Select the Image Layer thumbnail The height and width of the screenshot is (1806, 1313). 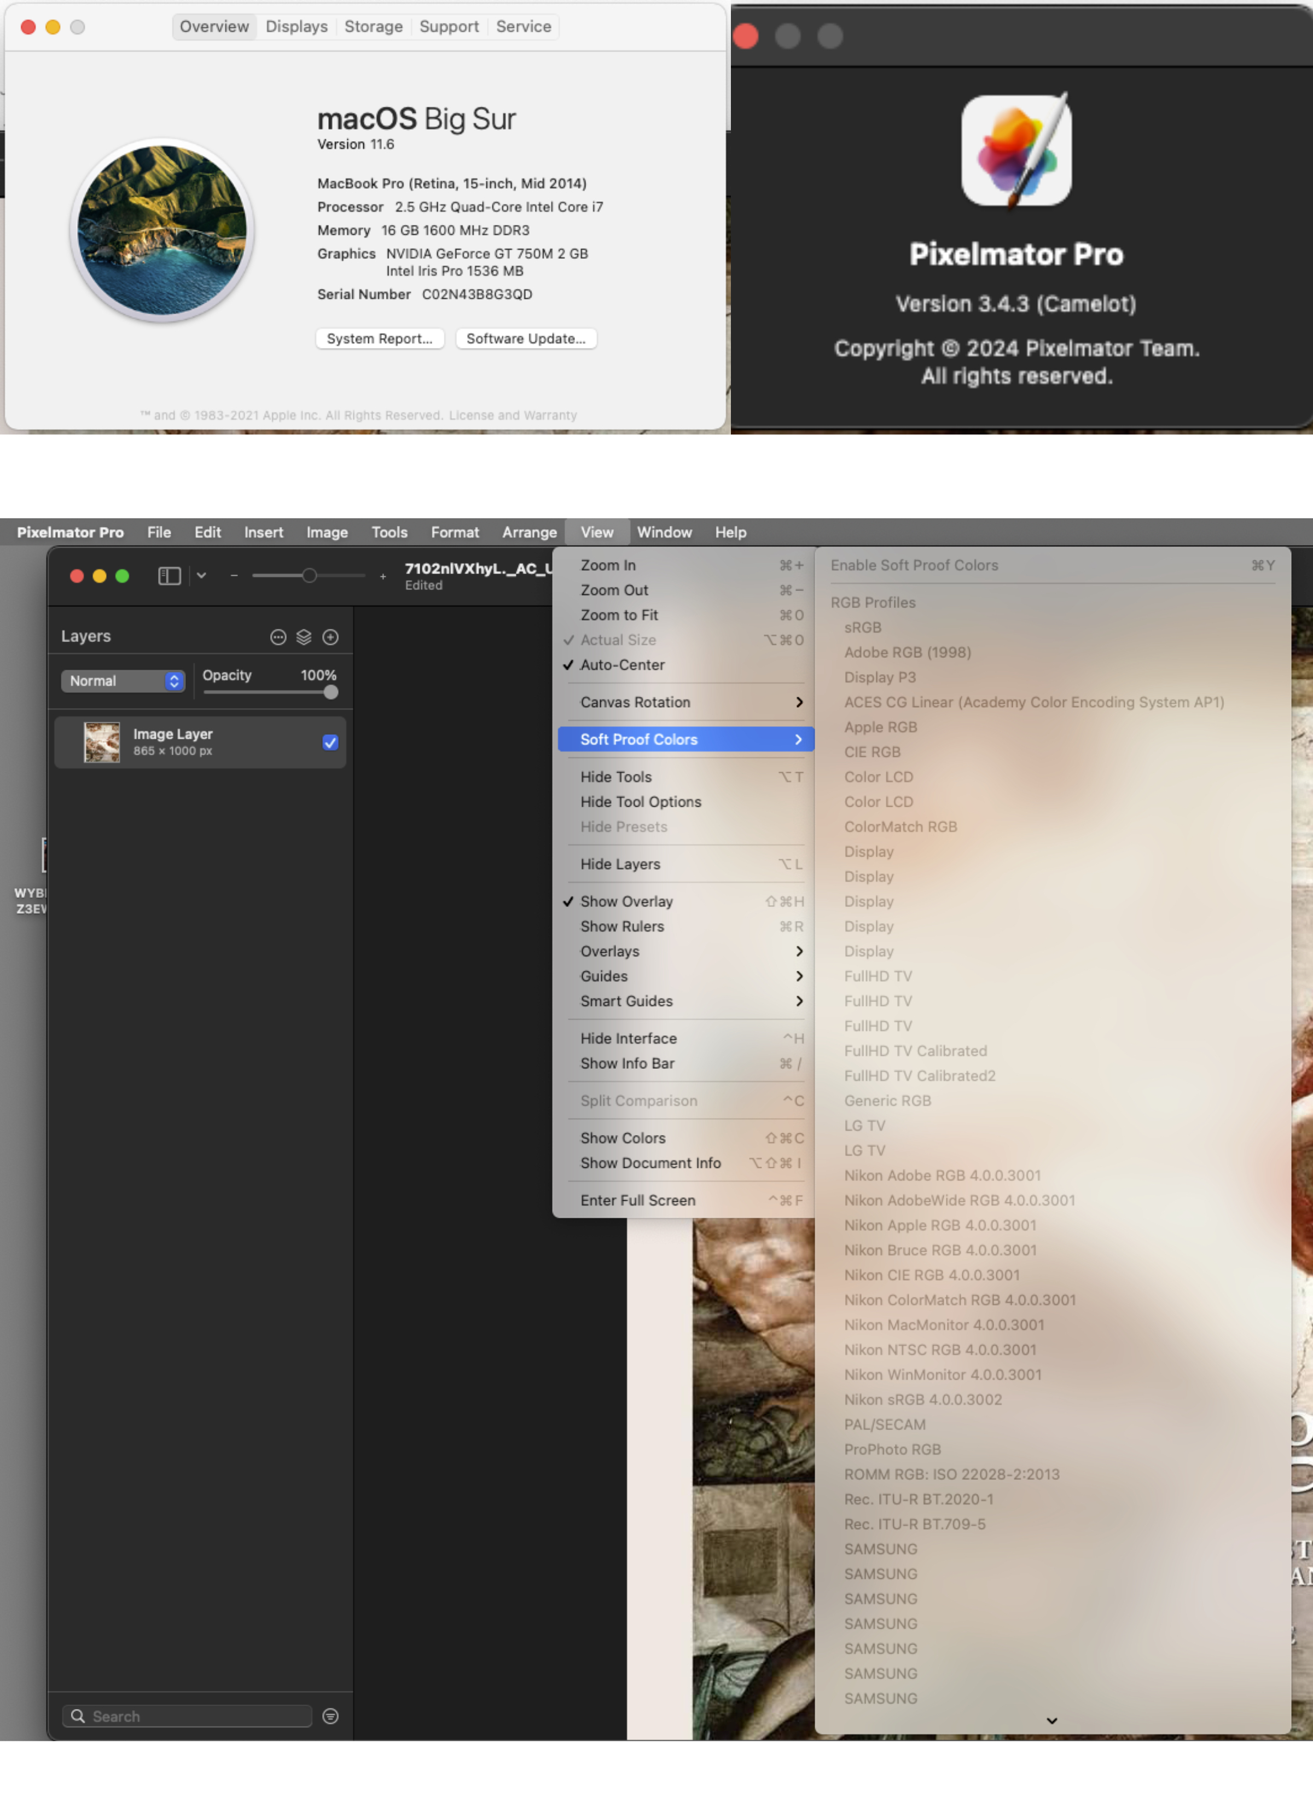pyautogui.click(x=102, y=742)
